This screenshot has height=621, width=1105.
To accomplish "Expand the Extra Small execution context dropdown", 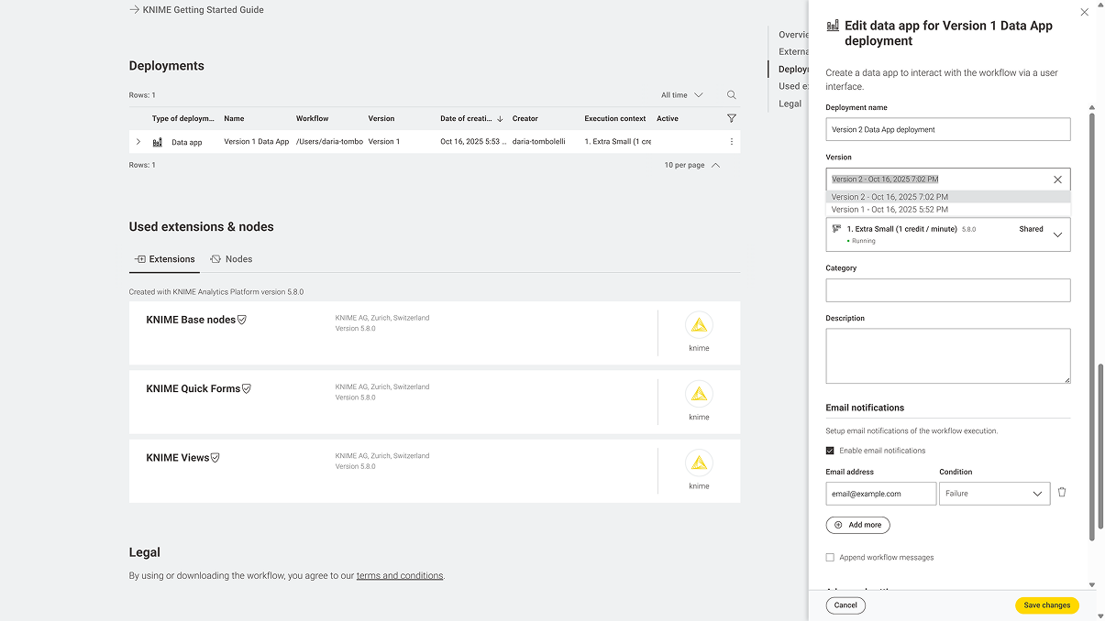I will coord(1057,234).
